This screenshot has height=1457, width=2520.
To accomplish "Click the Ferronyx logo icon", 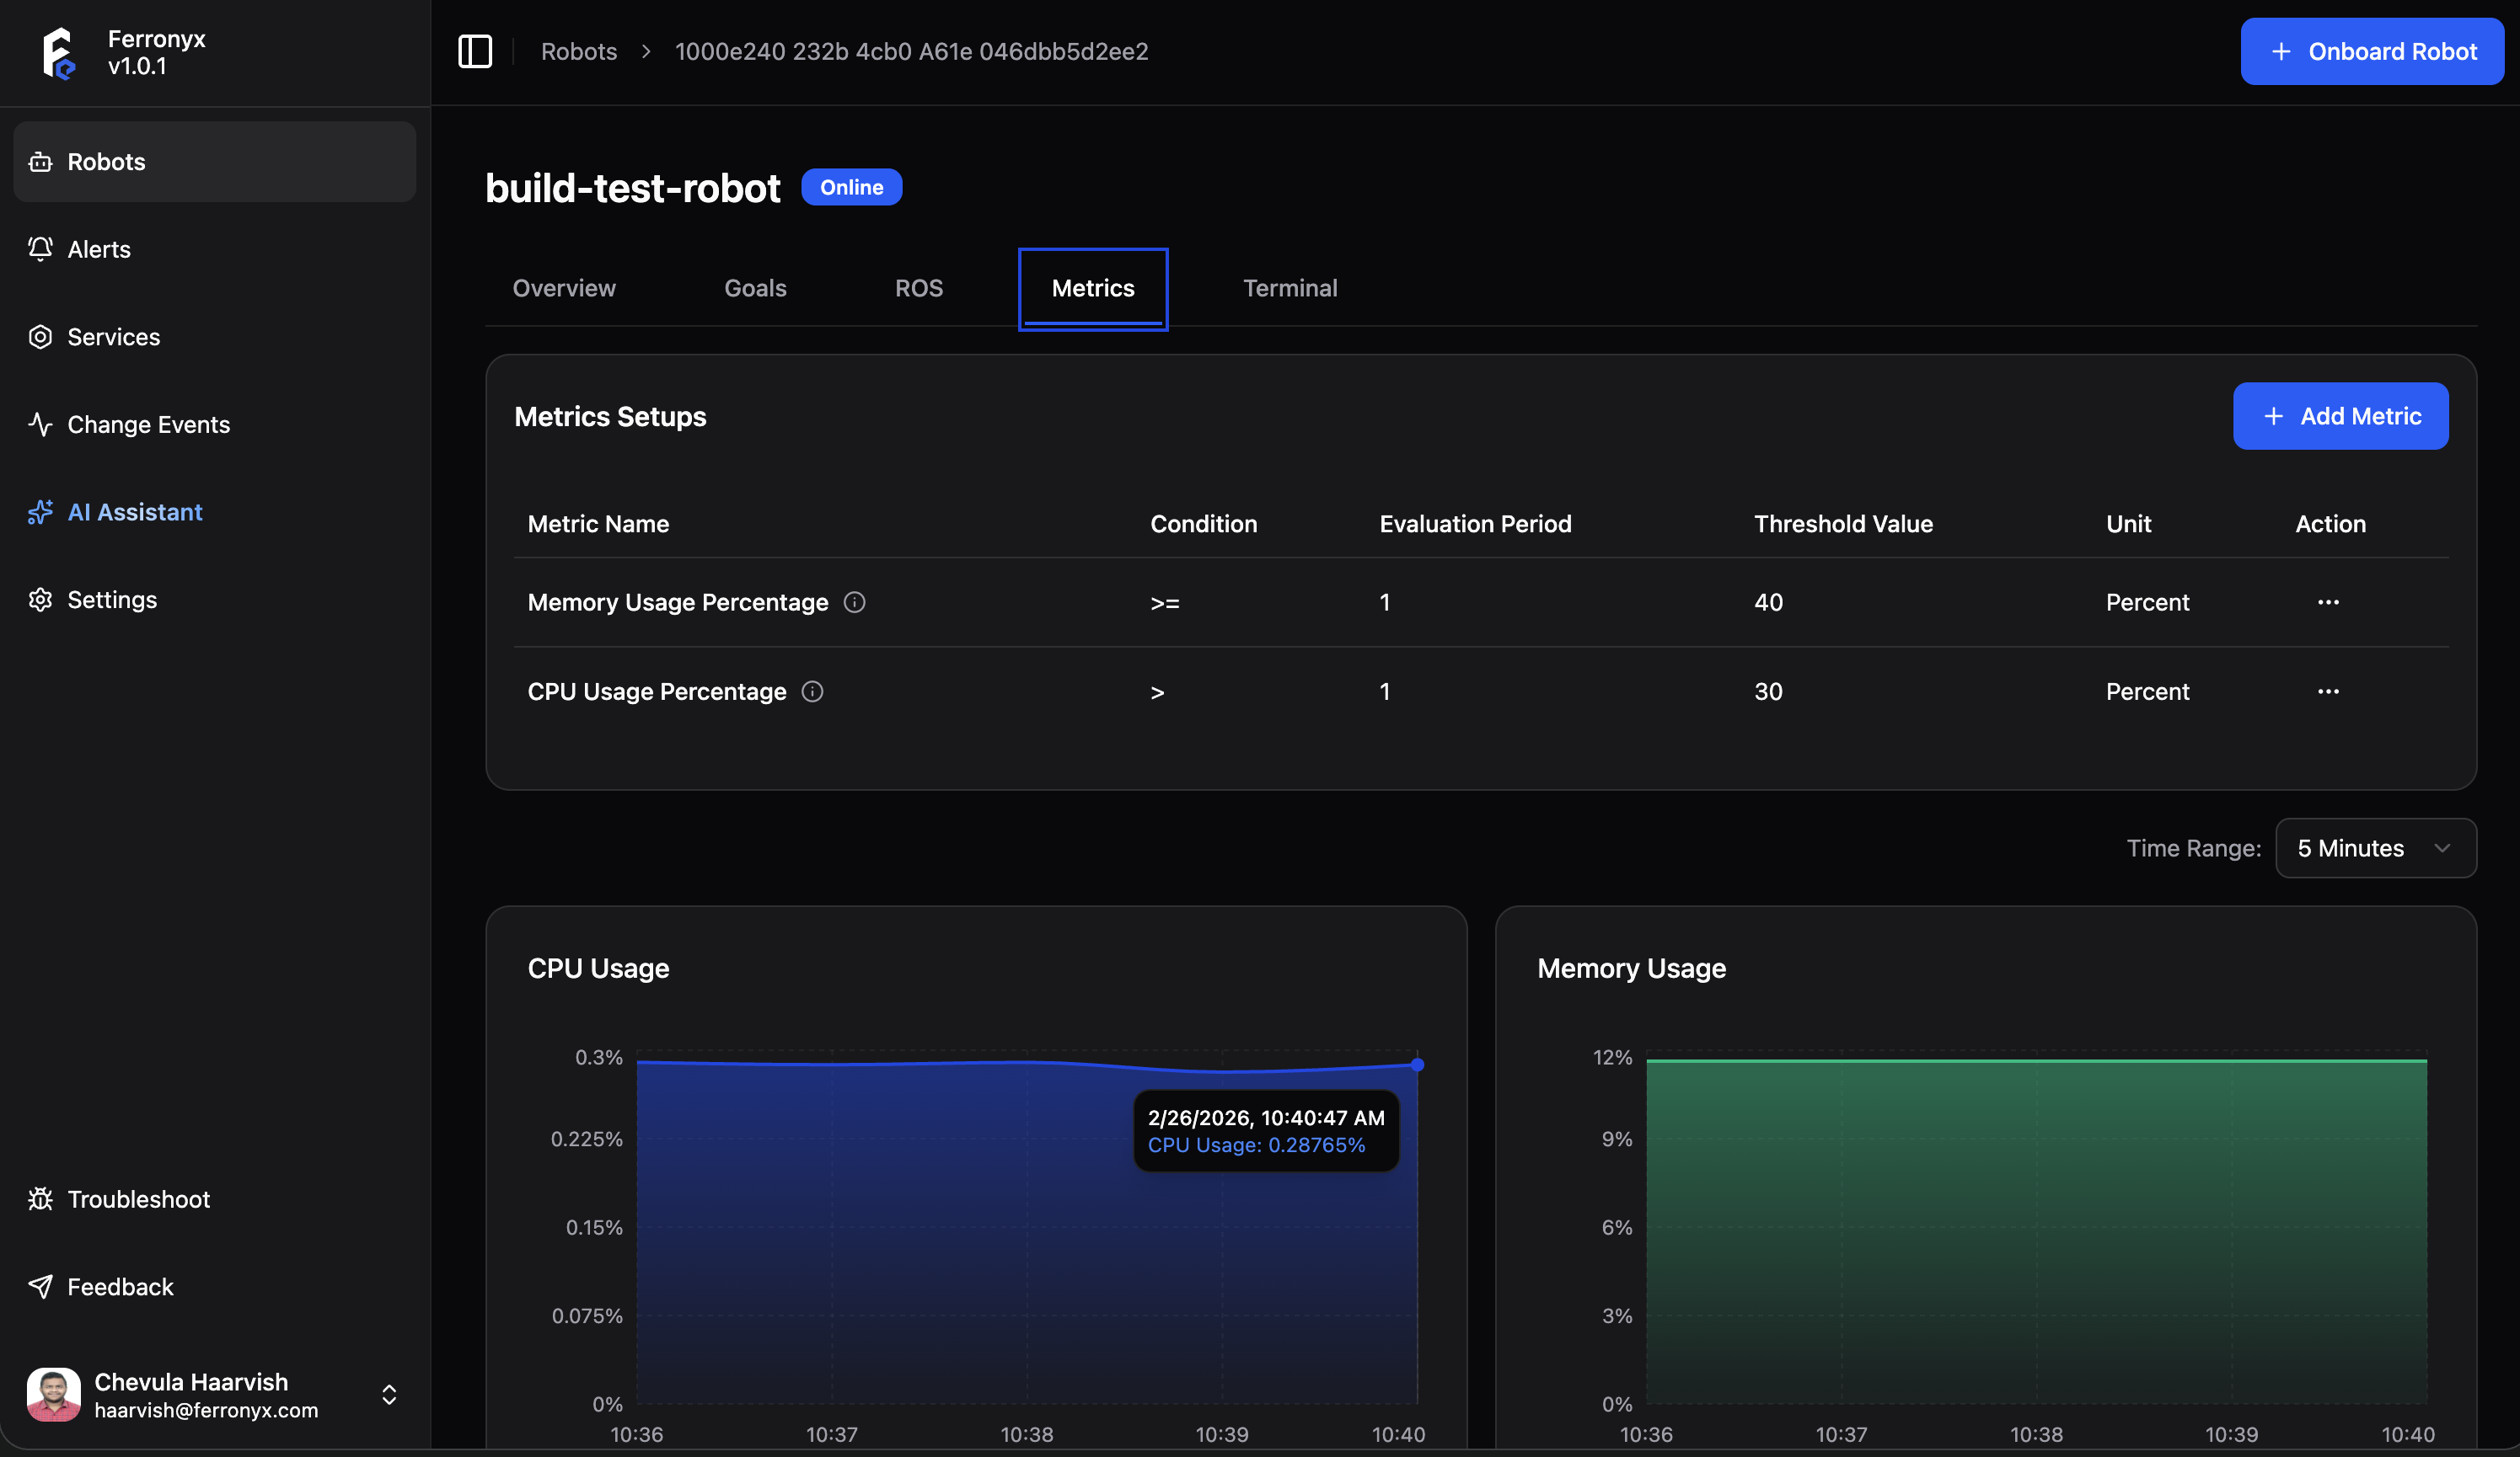I will pos(59,52).
